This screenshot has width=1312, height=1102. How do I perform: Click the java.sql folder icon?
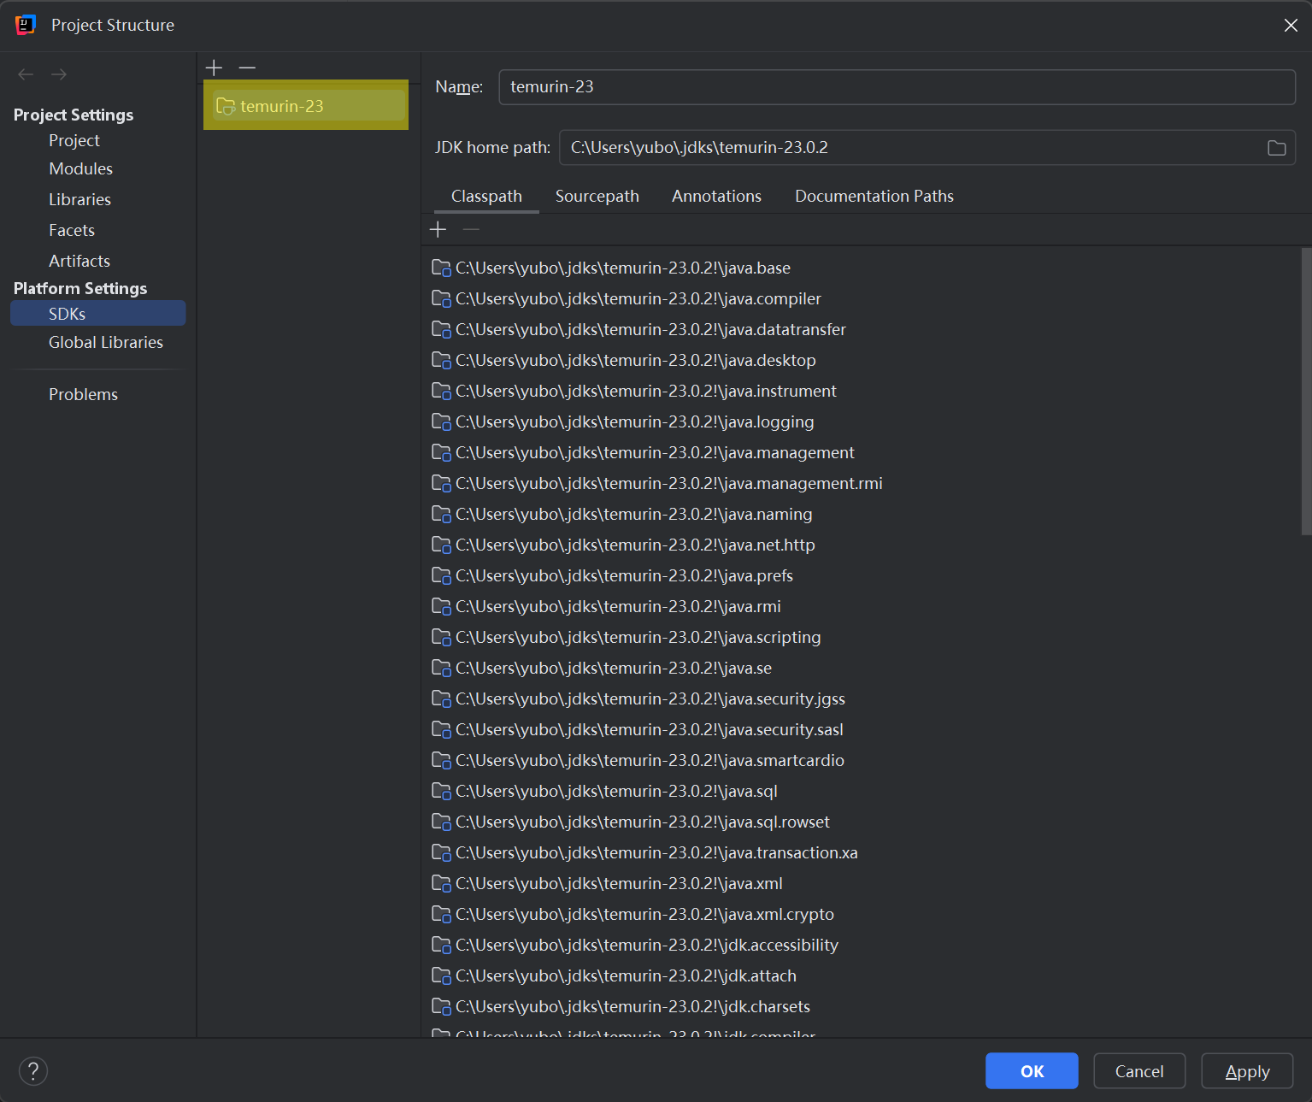[x=441, y=791]
